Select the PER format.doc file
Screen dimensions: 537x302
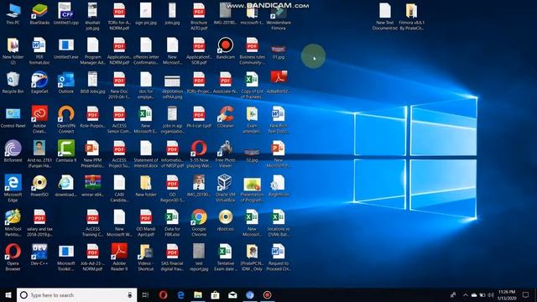(x=39, y=50)
